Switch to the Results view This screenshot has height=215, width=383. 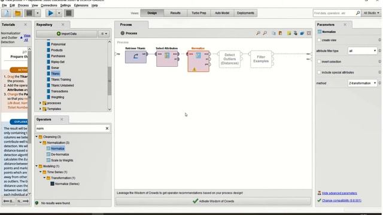[175, 13]
